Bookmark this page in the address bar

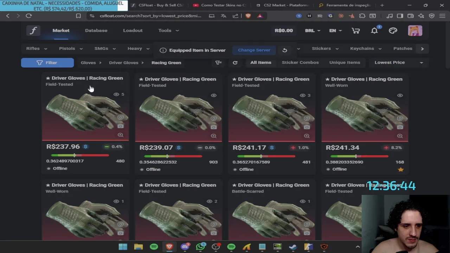point(78,16)
